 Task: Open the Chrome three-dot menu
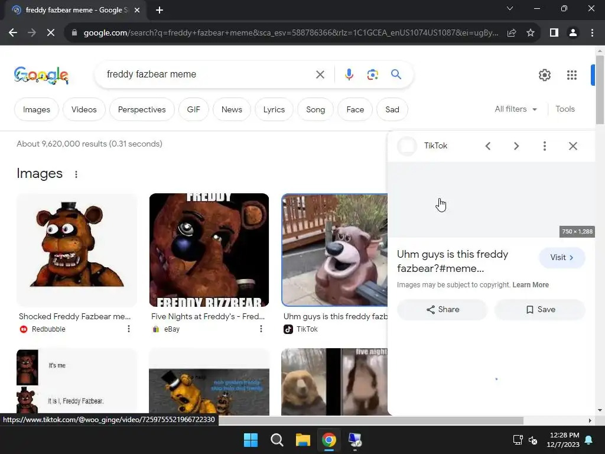point(592,33)
